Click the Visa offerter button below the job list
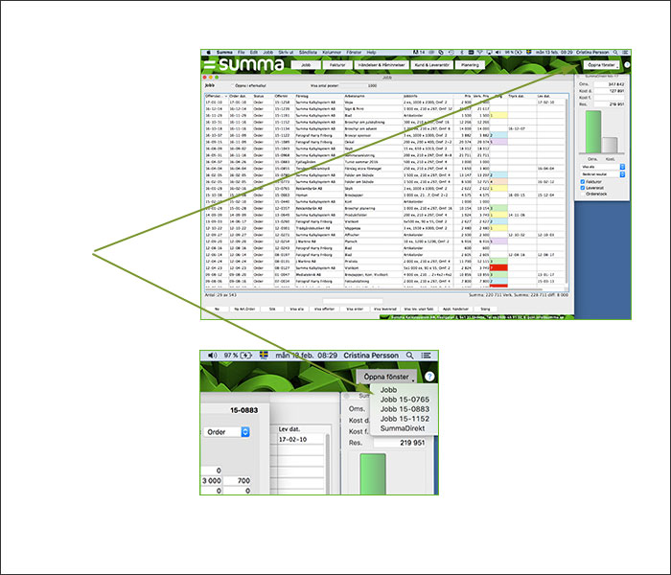 tap(324, 309)
